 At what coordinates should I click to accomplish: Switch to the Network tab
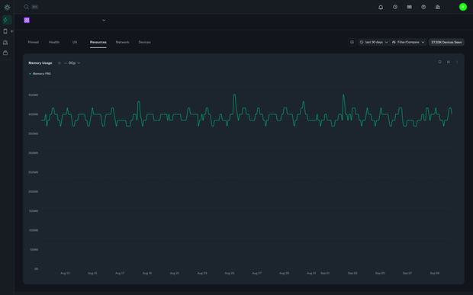[x=123, y=42]
